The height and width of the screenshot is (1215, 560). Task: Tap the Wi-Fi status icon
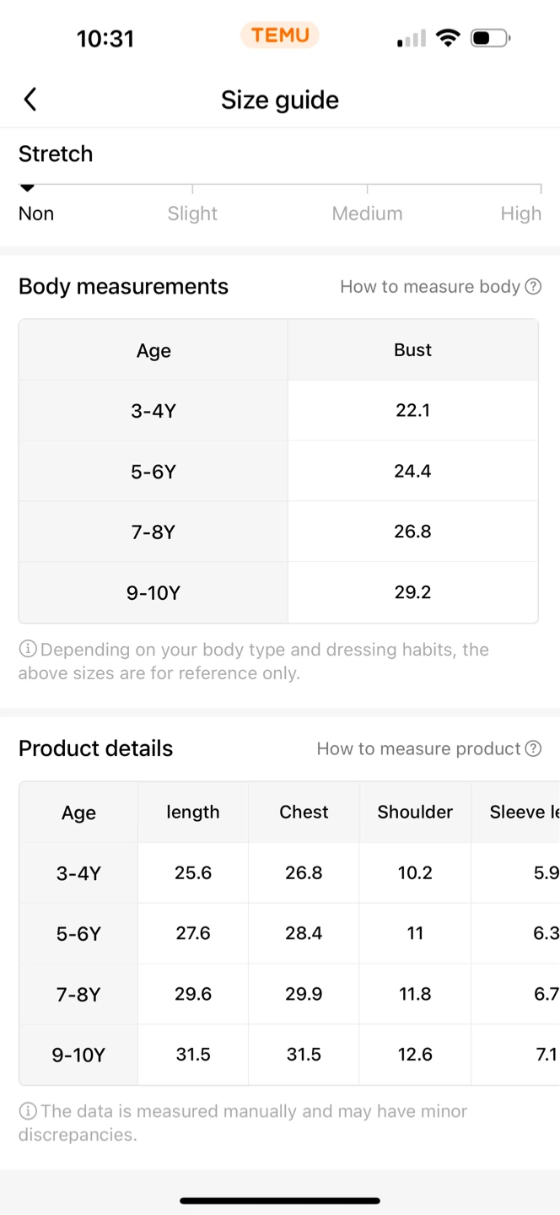pyautogui.click(x=448, y=38)
